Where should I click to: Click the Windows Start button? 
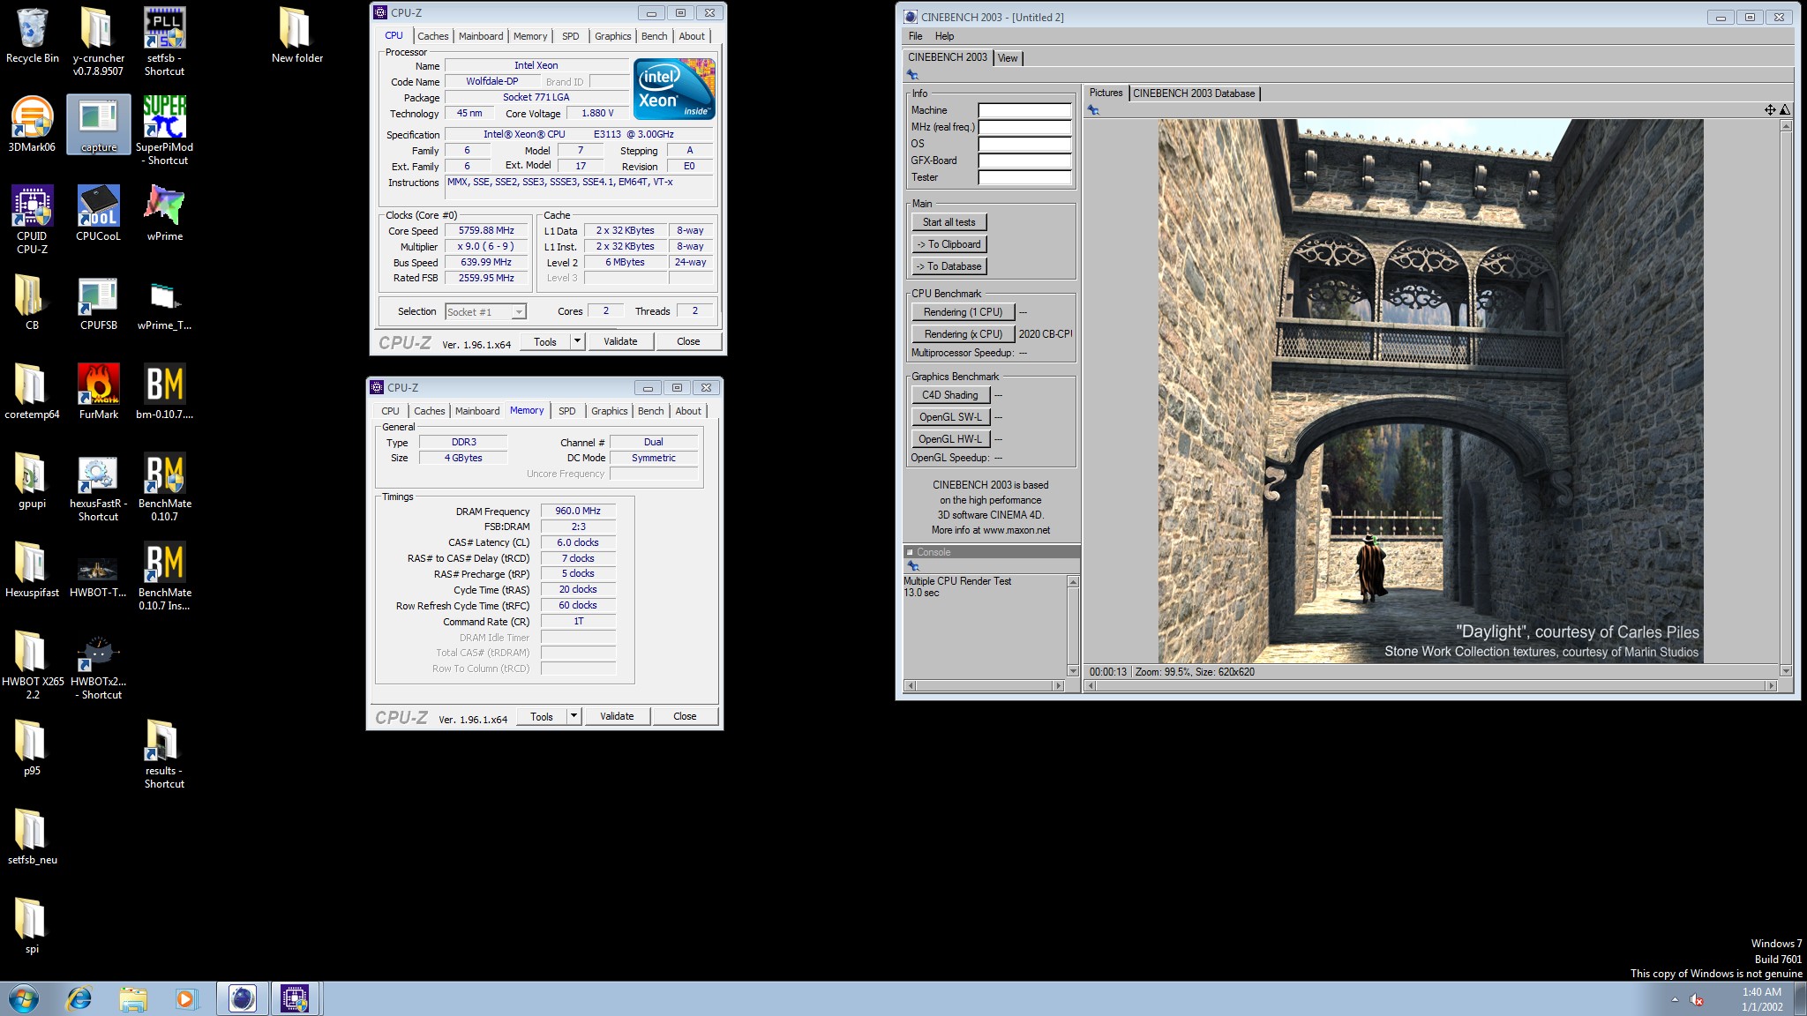pyautogui.click(x=24, y=998)
